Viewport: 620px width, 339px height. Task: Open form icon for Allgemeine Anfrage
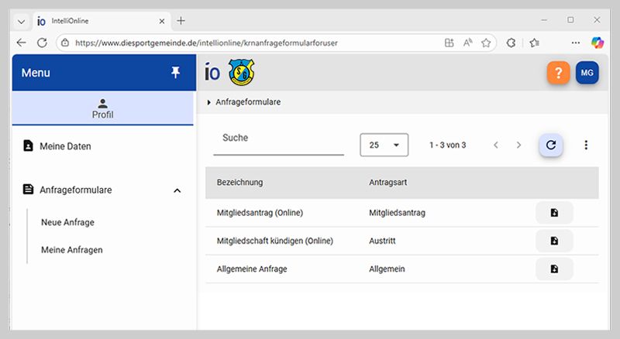554,269
